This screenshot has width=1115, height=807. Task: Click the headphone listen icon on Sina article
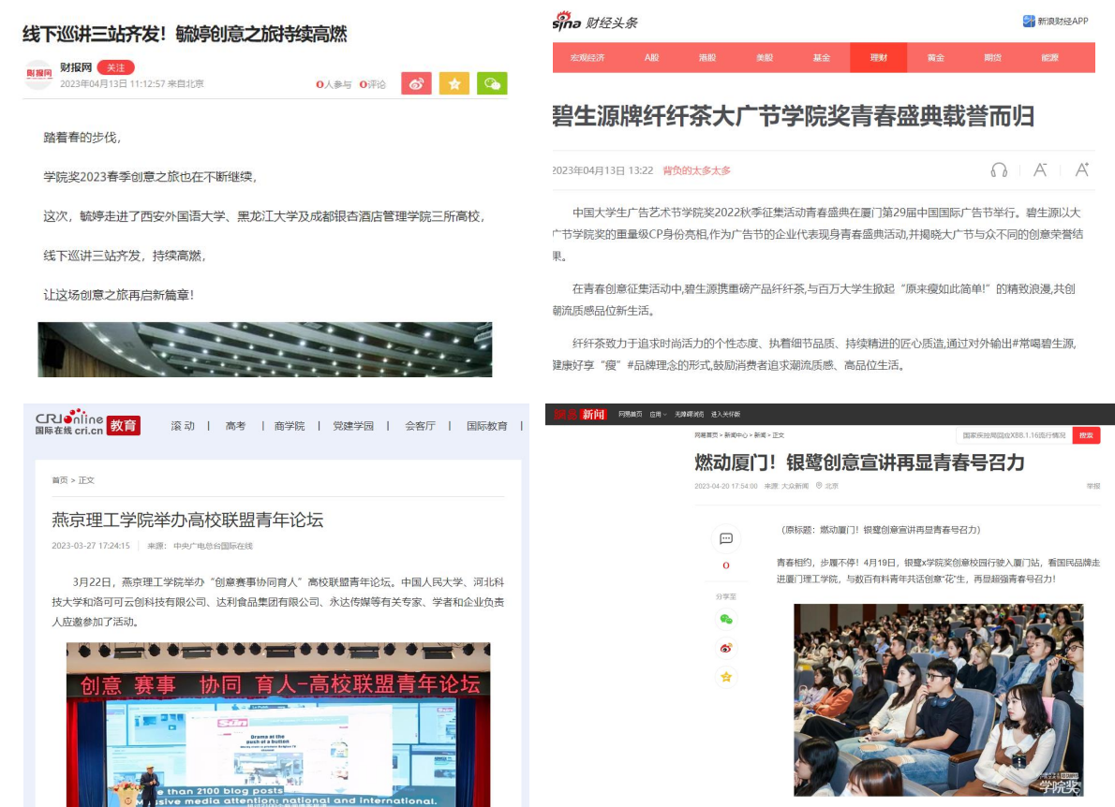[x=999, y=169]
